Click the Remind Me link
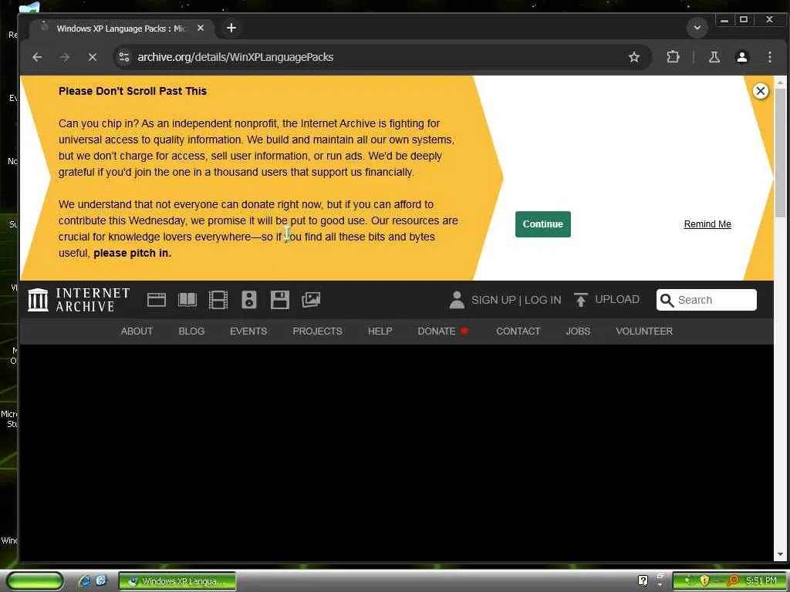The width and height of the screenshot is (790, 592). pos(707,224)
